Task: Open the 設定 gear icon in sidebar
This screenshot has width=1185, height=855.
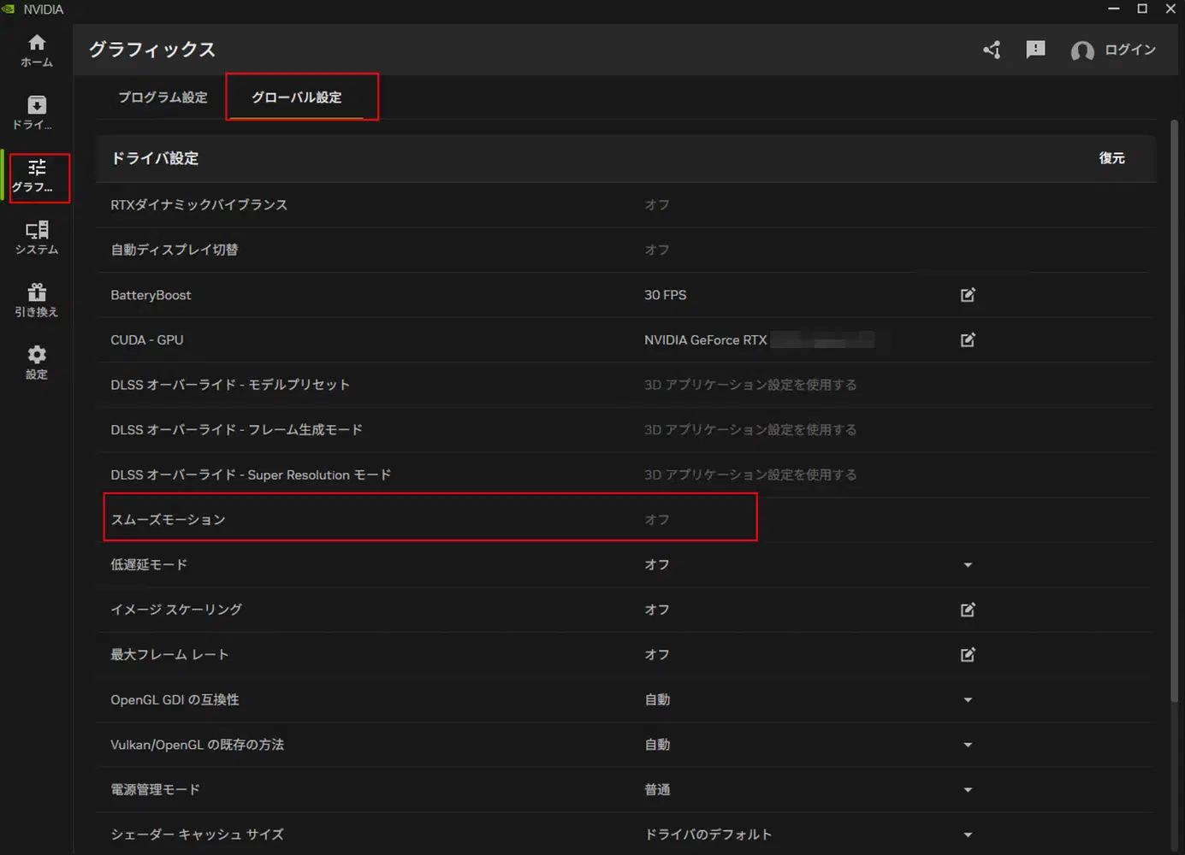Action: click(x=37, y=363)
